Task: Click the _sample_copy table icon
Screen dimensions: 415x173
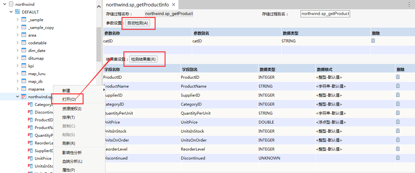Action: pyautogui.click(x=24, y=27)
